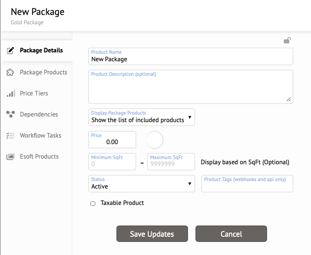Screen dimensions: 311x255
Task: Focus the Product Name field
Action: coord(191,56)
